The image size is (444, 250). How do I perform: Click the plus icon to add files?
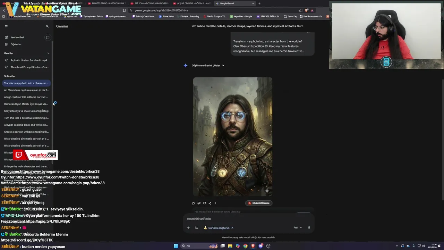[x=188, y=228]
